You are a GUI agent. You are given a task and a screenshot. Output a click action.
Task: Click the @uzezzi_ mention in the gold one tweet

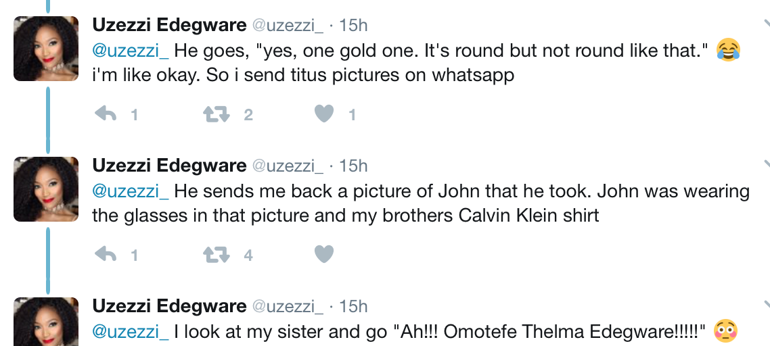(130, 51)
